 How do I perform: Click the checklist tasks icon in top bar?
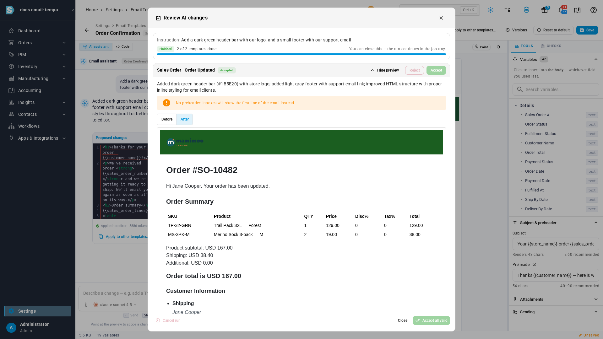point(508,10)
